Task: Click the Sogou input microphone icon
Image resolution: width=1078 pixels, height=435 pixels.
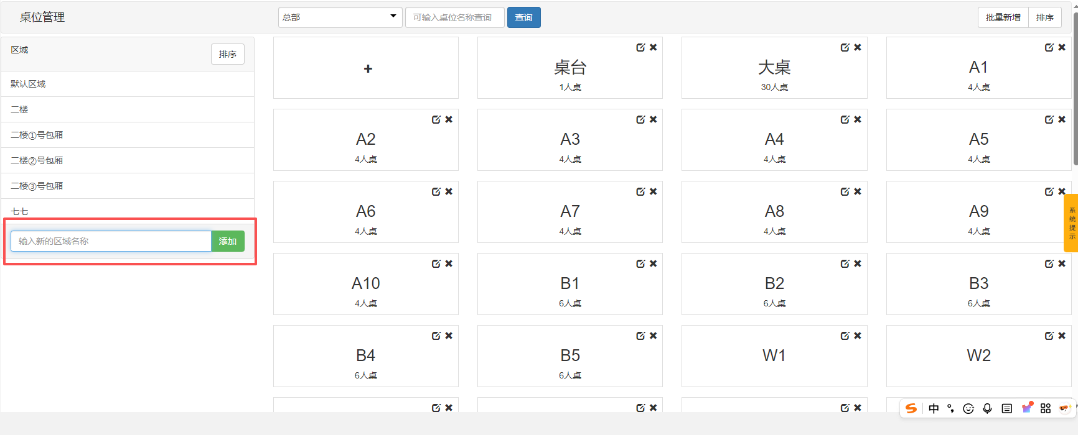Action: point(987,408)
